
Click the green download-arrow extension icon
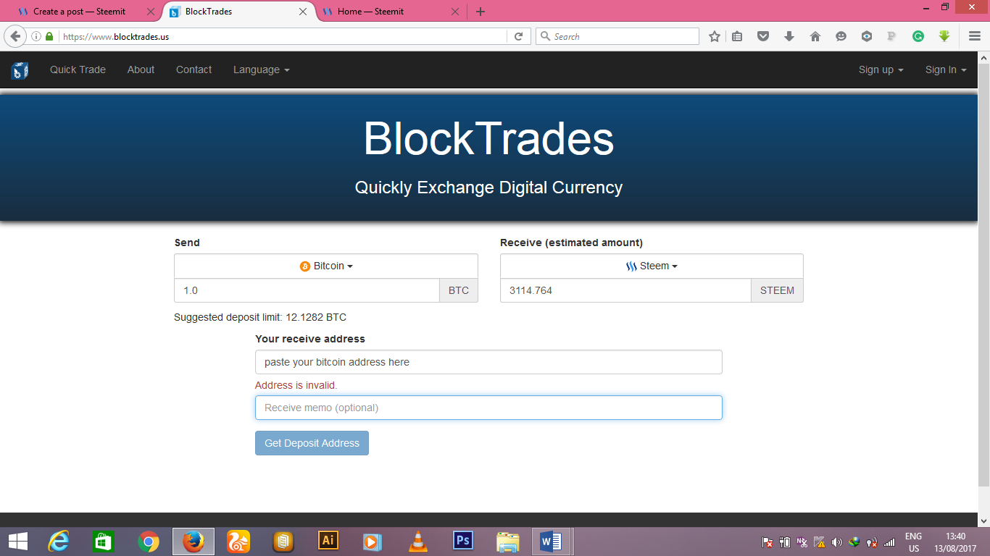[x=944, y=36]
